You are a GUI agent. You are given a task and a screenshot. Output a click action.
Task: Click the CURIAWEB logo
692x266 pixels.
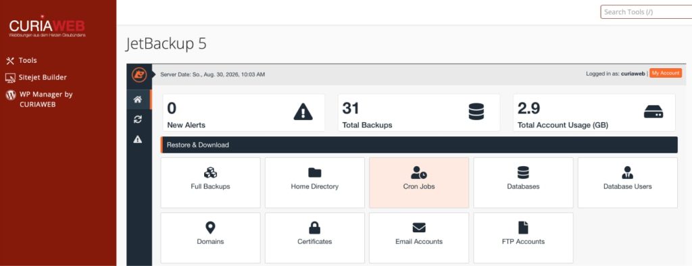(x=47, y=26)
